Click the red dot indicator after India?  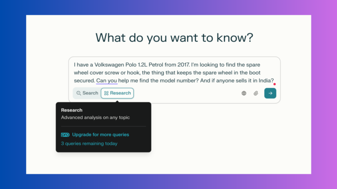click(x=274, y=84)
